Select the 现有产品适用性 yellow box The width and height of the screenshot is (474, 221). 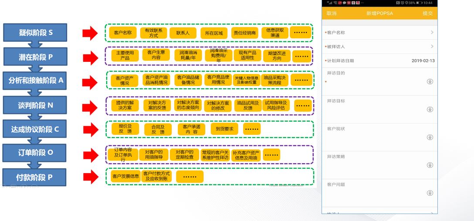(x=247, y=55)
